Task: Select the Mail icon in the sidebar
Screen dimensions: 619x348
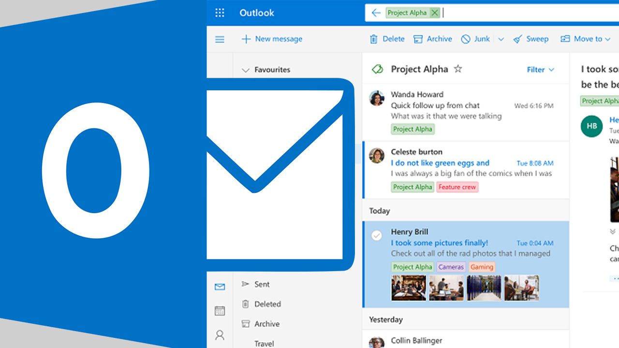Action: point(220,287)
